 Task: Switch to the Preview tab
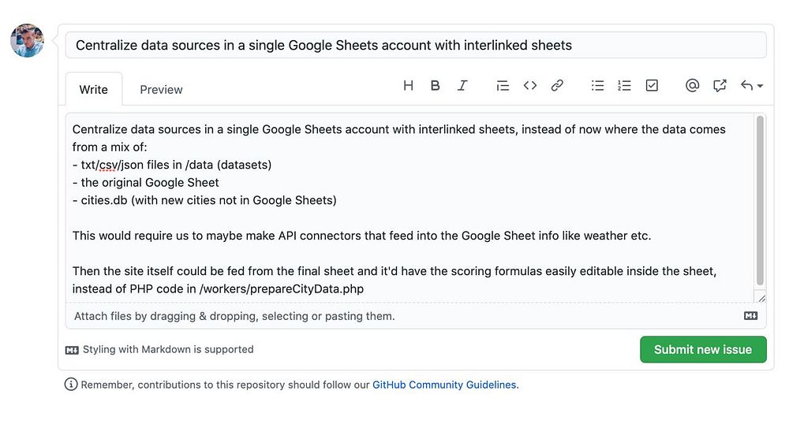click(x=161, y=90)
